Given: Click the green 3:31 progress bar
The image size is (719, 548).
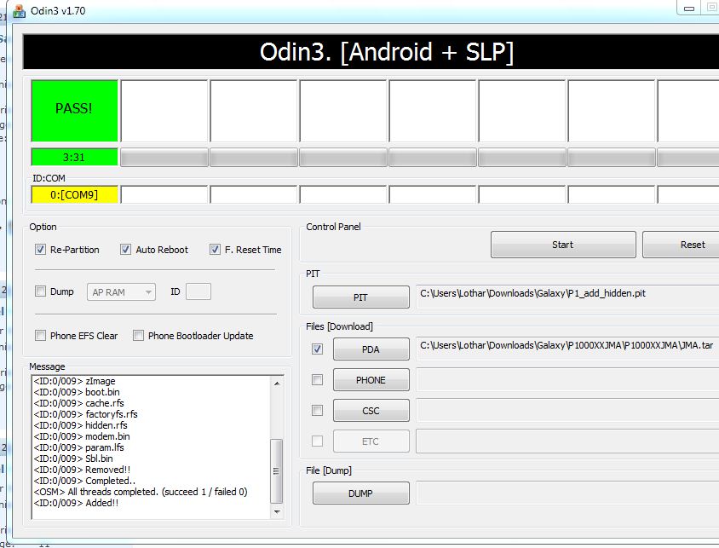Looking at the screenshot, I should coord(74,158).
